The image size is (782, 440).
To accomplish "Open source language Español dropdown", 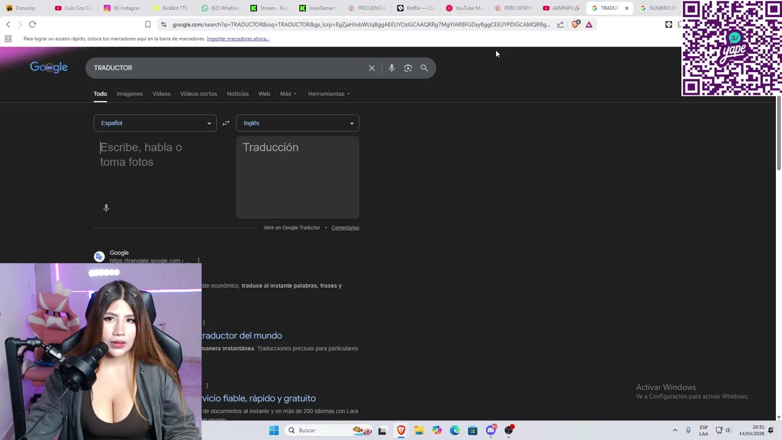I will [x=155, y=123].
